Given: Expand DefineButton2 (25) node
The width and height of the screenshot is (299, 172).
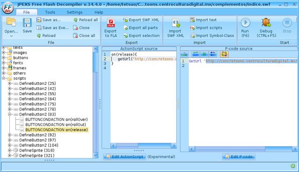Looking at the screenshot, I should click(x=9, y=83).
